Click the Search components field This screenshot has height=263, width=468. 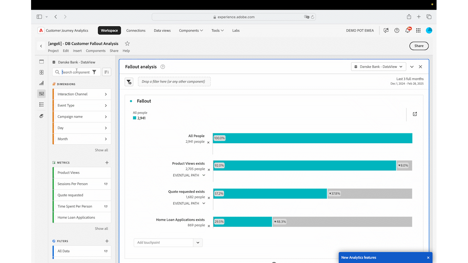(x=76, y=72)
